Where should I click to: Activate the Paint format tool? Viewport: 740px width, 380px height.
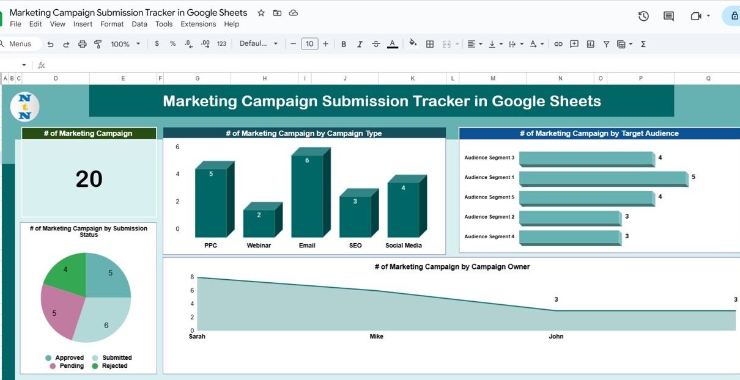tap(98, 44)
